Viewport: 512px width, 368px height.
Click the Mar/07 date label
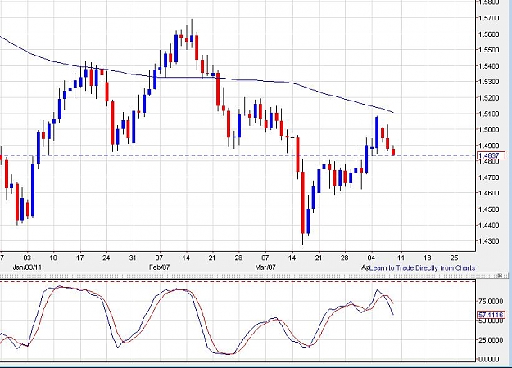(265, 267)
